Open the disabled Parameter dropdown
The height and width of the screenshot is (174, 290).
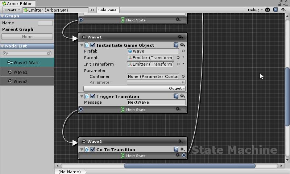[156, 82]
